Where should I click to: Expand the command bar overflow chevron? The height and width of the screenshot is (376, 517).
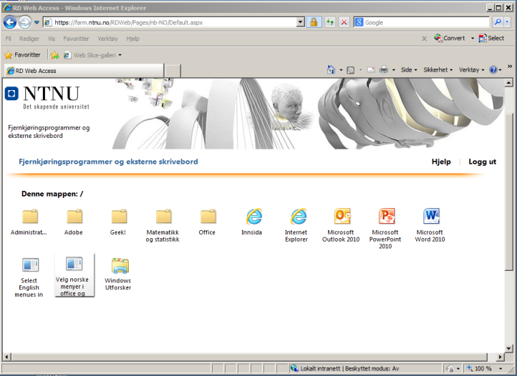point(510,66)
